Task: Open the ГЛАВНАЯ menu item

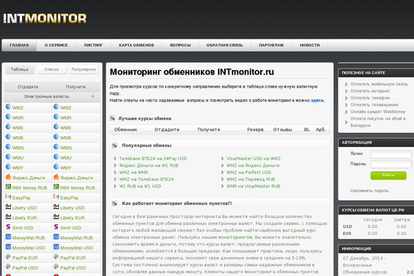Action: pos(19,45)
